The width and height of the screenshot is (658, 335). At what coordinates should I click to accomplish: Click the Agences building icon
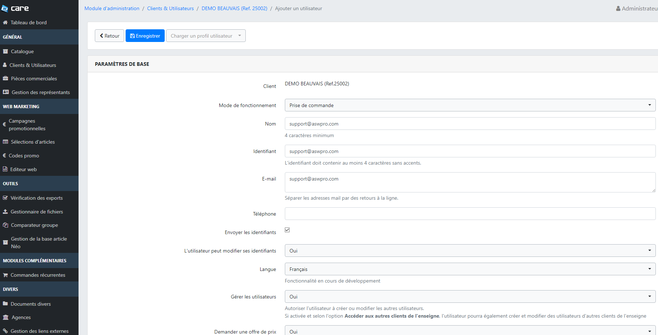click(6, 317)
